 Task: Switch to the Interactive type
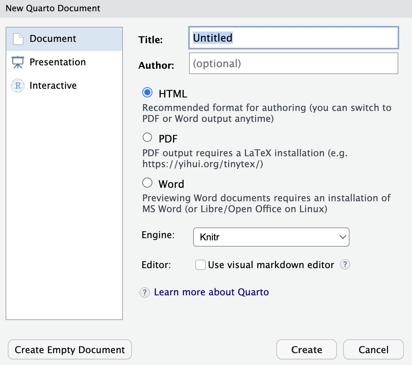[53, 86]
